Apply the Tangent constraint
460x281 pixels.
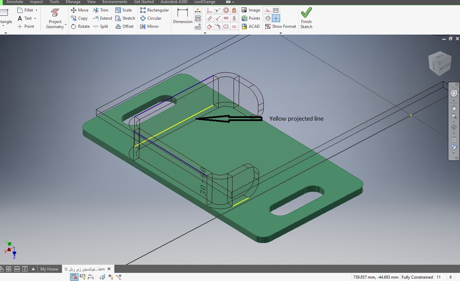pyautogui.click(x=210, y=26)
